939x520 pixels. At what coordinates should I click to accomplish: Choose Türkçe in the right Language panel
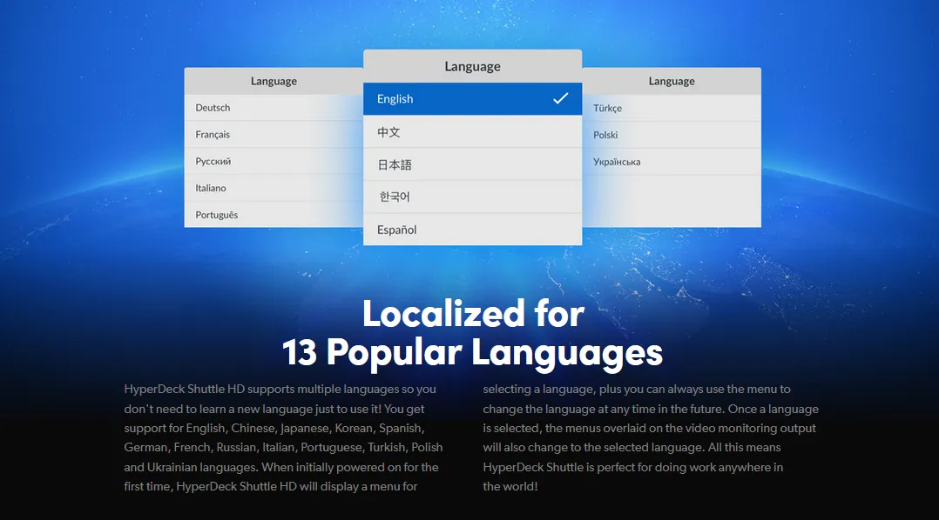tap(672, 108)
